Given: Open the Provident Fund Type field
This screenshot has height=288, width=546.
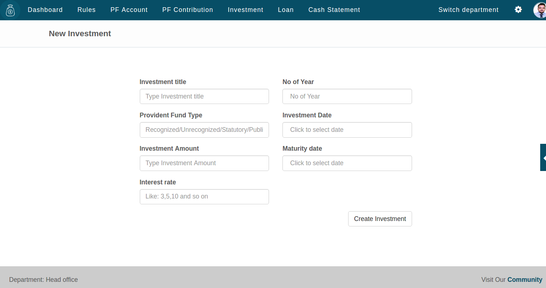Looking at the screenshot, I should pos(204,130).
